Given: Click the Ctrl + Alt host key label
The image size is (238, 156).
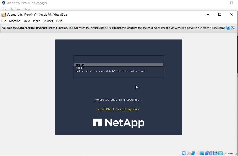Looking at the screenshot, I should pos(228,153).
